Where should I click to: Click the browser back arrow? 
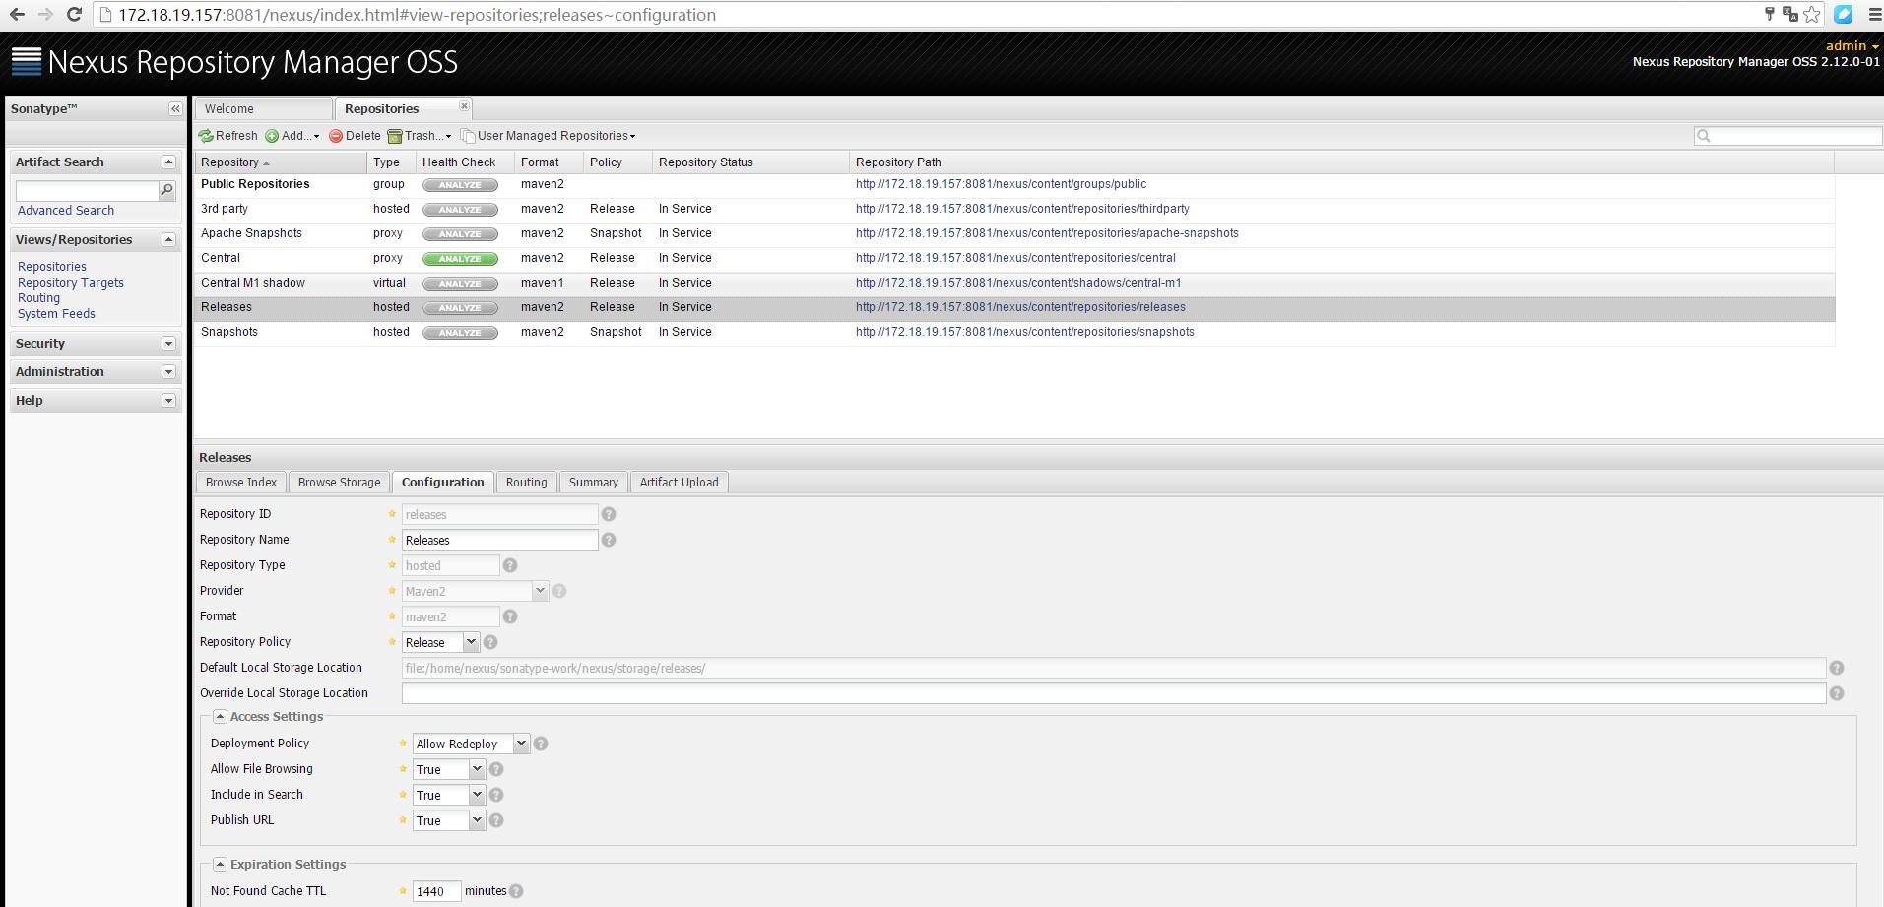point(16,15)
